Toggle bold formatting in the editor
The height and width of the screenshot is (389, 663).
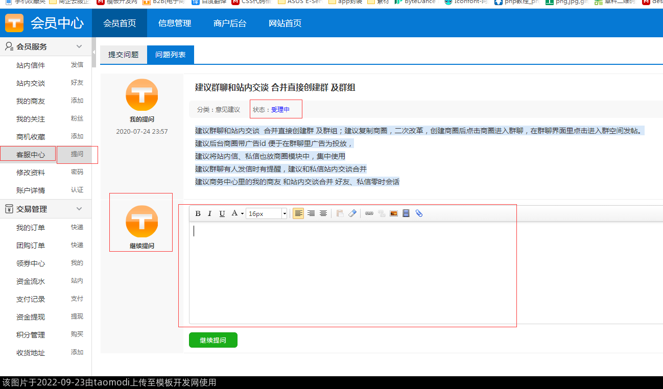(198, 213)
